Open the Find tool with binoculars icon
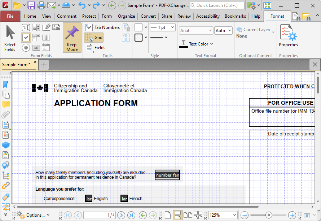The width and height of the screenshot is (321, 221). (296, 16)
